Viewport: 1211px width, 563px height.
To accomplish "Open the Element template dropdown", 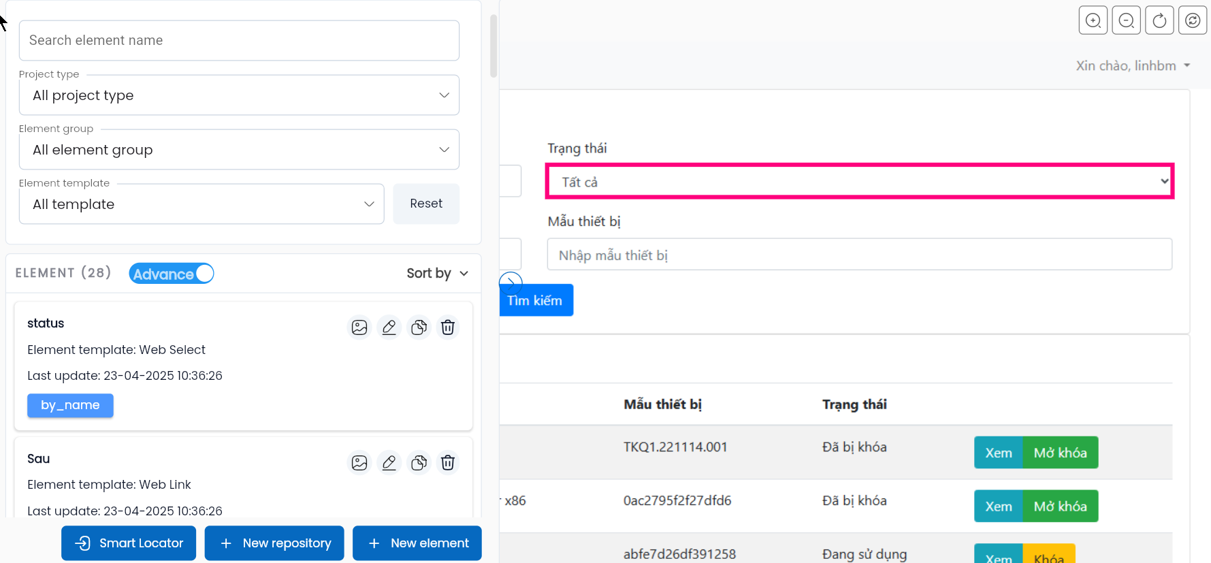I will click(201, 204).
